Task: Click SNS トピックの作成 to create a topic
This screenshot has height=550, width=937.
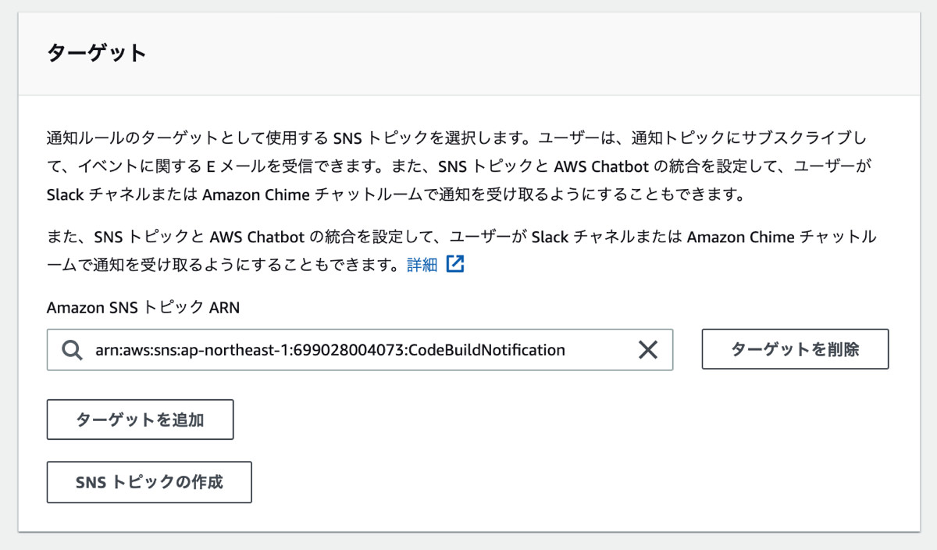Action: pos(148,482)
